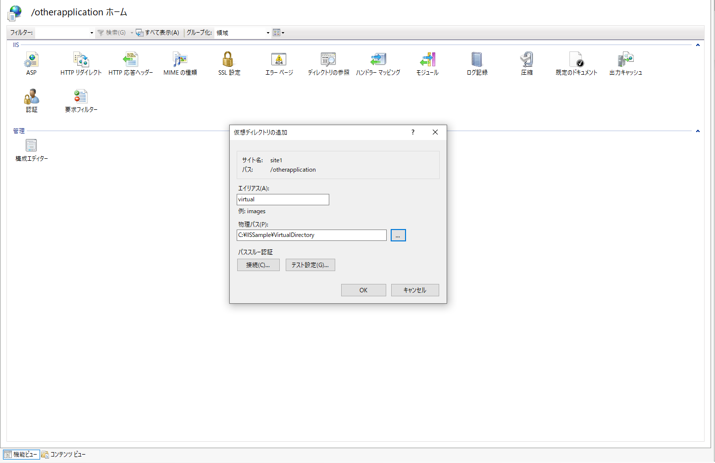Image resolution: width=715 pixels, height=463 pixels.
Task: Click the /otherapplication ホーム page title
Action: tap(79, 12)
